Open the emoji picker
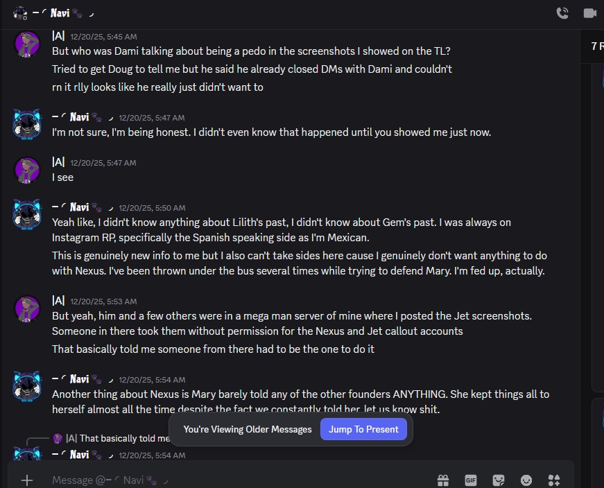This screenshot has height=488, width=604. click(526, 480)
